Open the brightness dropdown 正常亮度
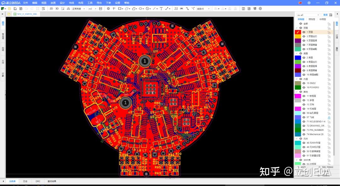Viewport: 340px width, 186px height. [x=79, y=9]
